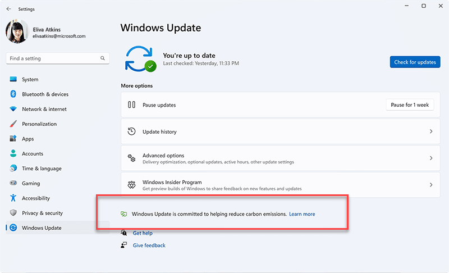The height and width of the screenshot is (273, 449).
Task: Click the Pause updates label
Action: pyautogui.click(x=159, y=105)
